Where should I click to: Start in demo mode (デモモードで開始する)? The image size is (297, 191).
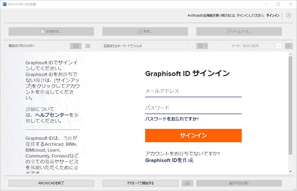click(140, 183)
